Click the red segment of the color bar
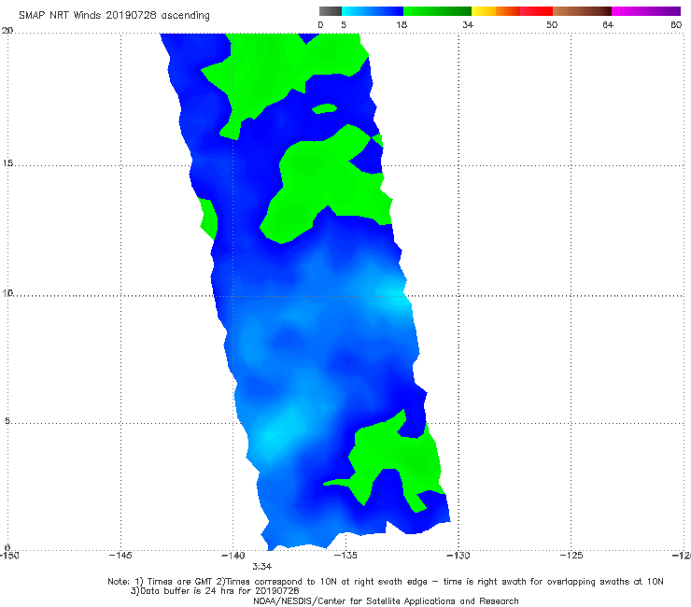The image size is (691, 607). (x=536, y=11)
